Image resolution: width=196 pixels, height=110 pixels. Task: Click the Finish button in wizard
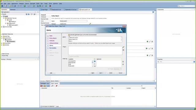coord(111,73)
